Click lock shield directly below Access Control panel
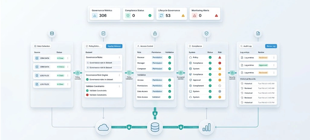This screenshot has height=140, width=310. [x=155, y=114]
